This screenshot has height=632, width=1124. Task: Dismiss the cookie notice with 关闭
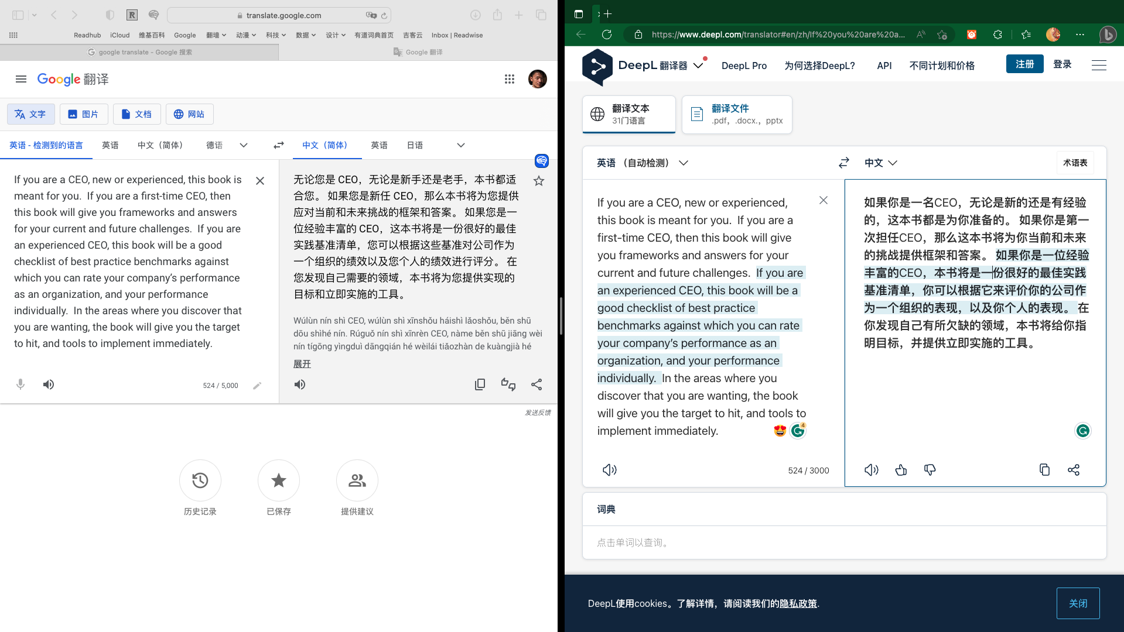pos(1078,603)
